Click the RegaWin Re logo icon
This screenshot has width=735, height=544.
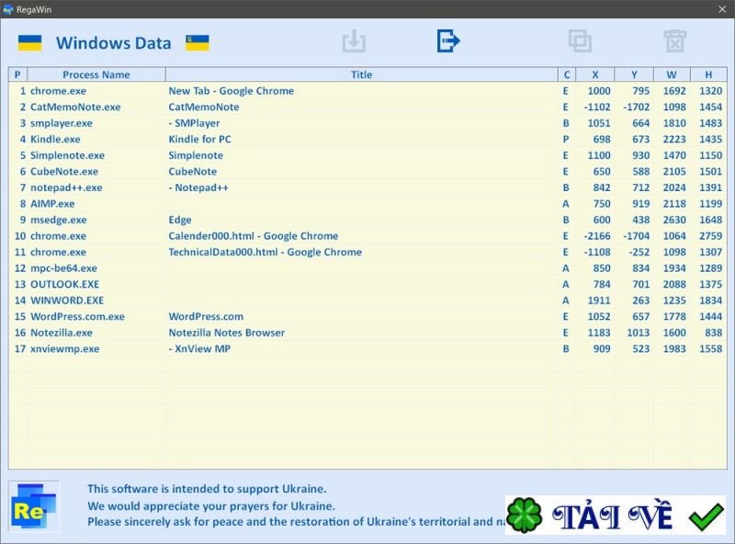coord(34,507)
